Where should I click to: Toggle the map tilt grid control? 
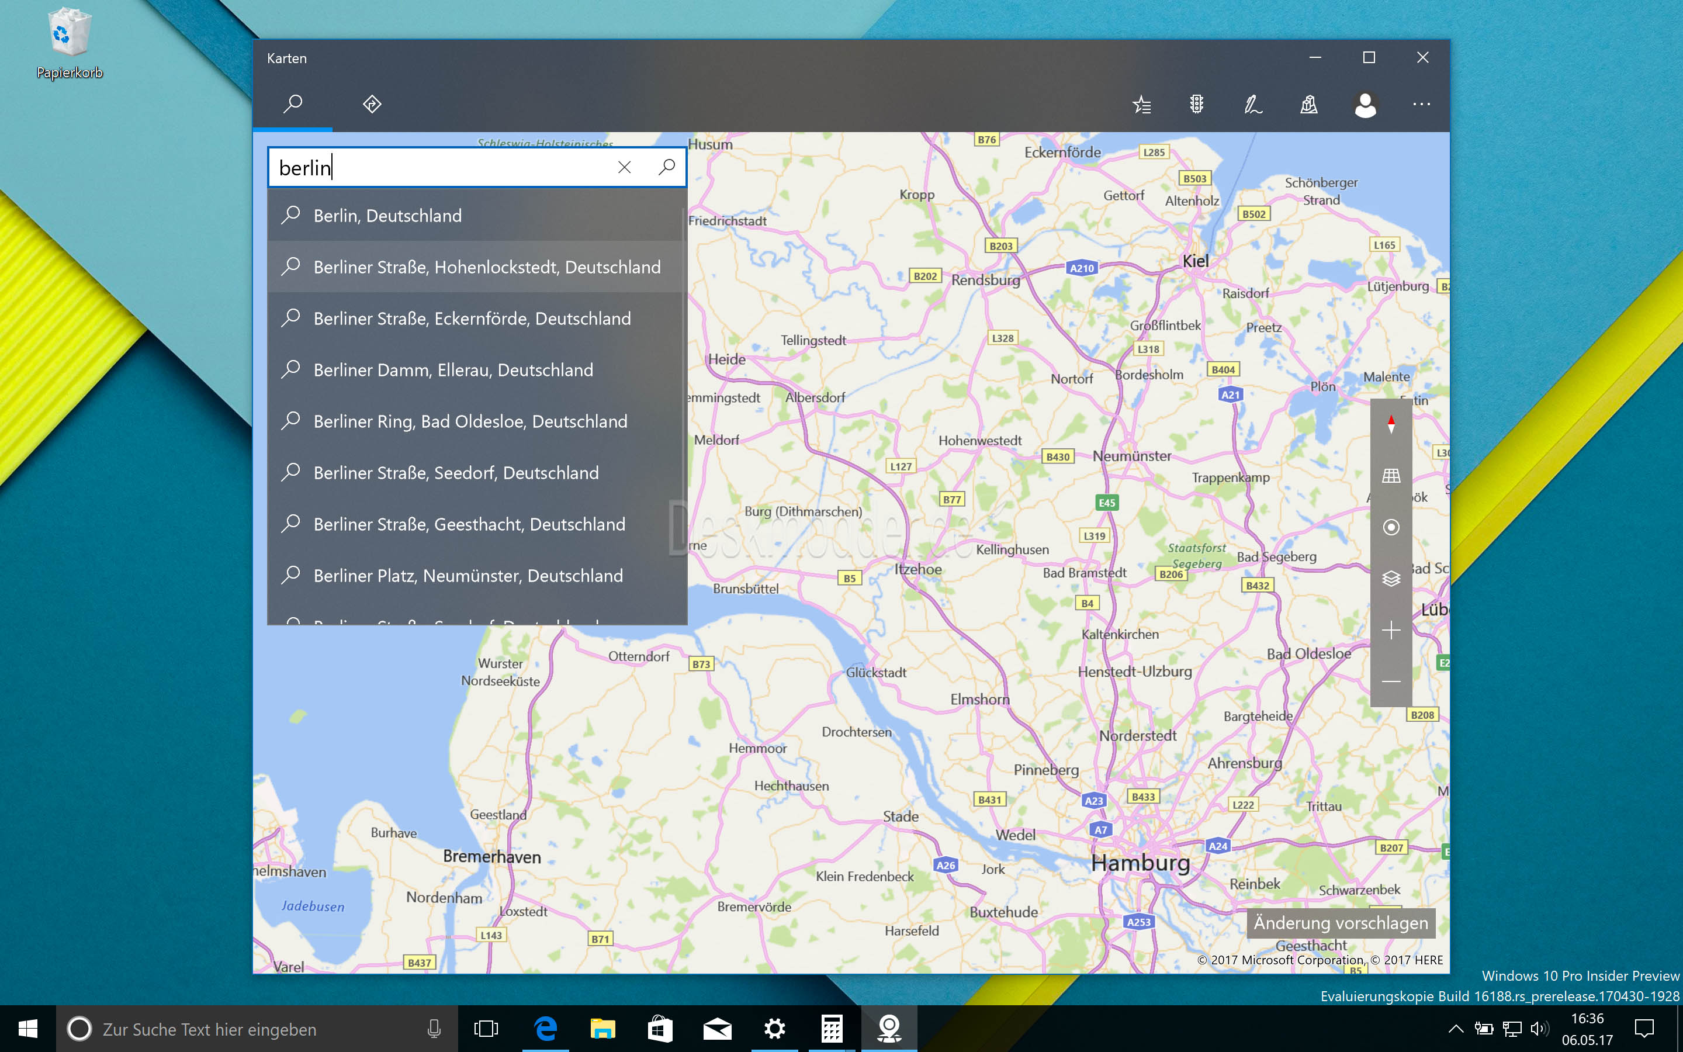pos(1391,476)
